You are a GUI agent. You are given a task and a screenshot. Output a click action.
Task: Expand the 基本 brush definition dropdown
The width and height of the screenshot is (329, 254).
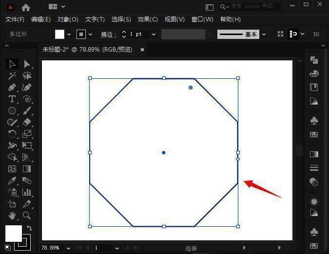pos(264,34)
